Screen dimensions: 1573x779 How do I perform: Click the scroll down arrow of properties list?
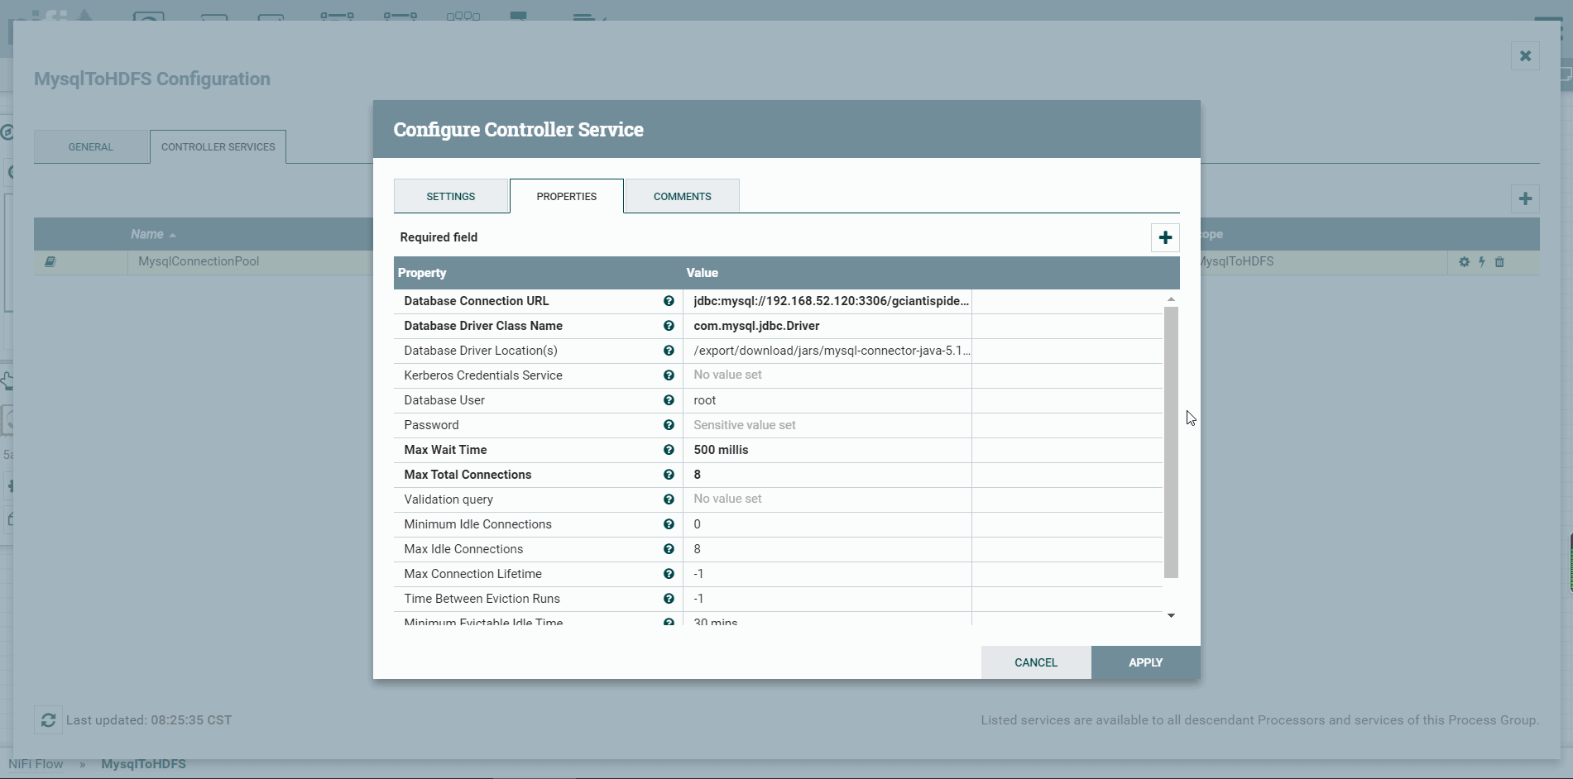(1171, 615)
